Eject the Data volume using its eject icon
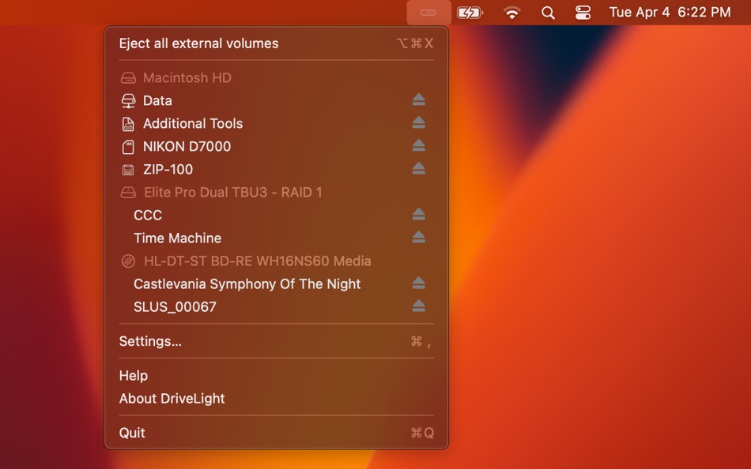This screenshot has width=751, height=469. point(419,99)
